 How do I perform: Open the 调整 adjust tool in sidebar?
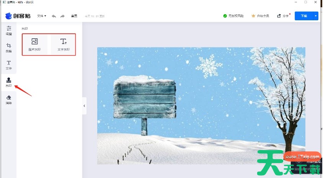pos(9,31)
